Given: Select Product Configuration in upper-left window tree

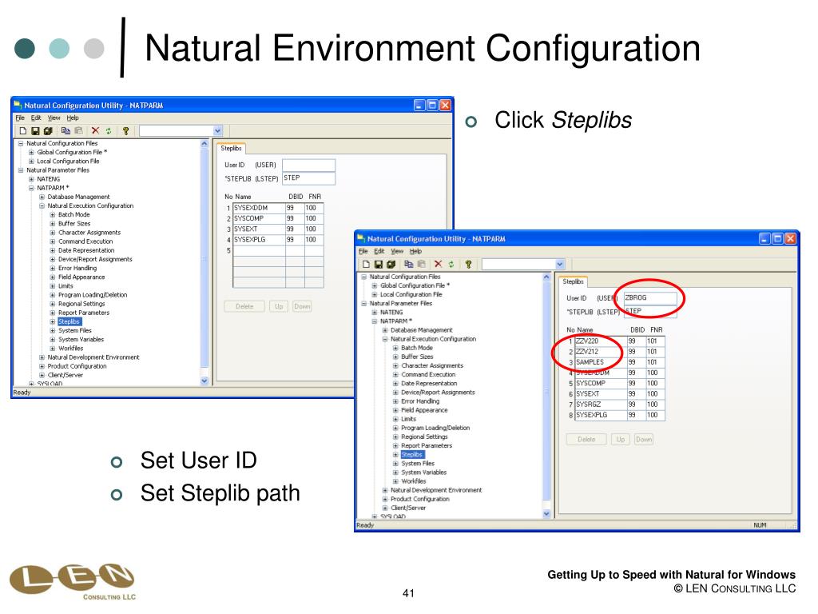Looking at the screenshot, I should click(77, 366).
